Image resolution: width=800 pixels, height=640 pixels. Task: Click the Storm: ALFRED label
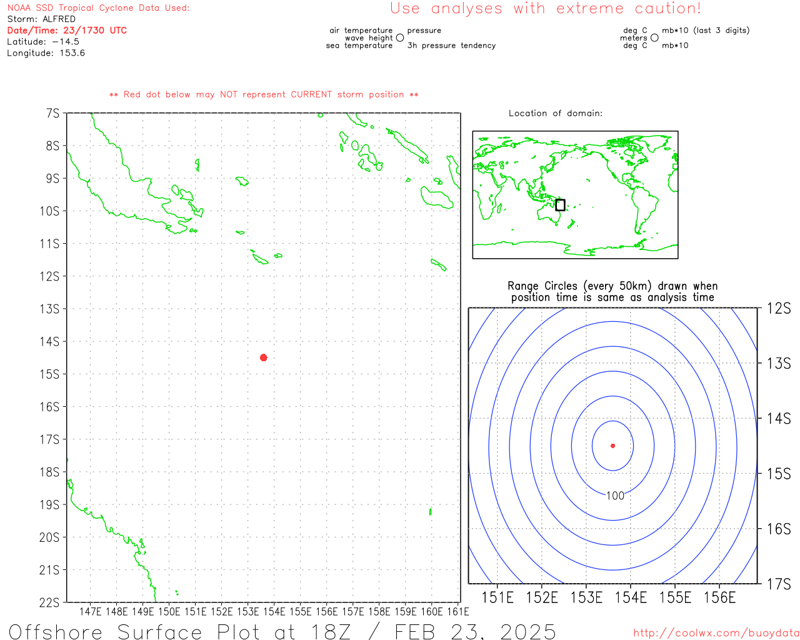tap(41, 19)
